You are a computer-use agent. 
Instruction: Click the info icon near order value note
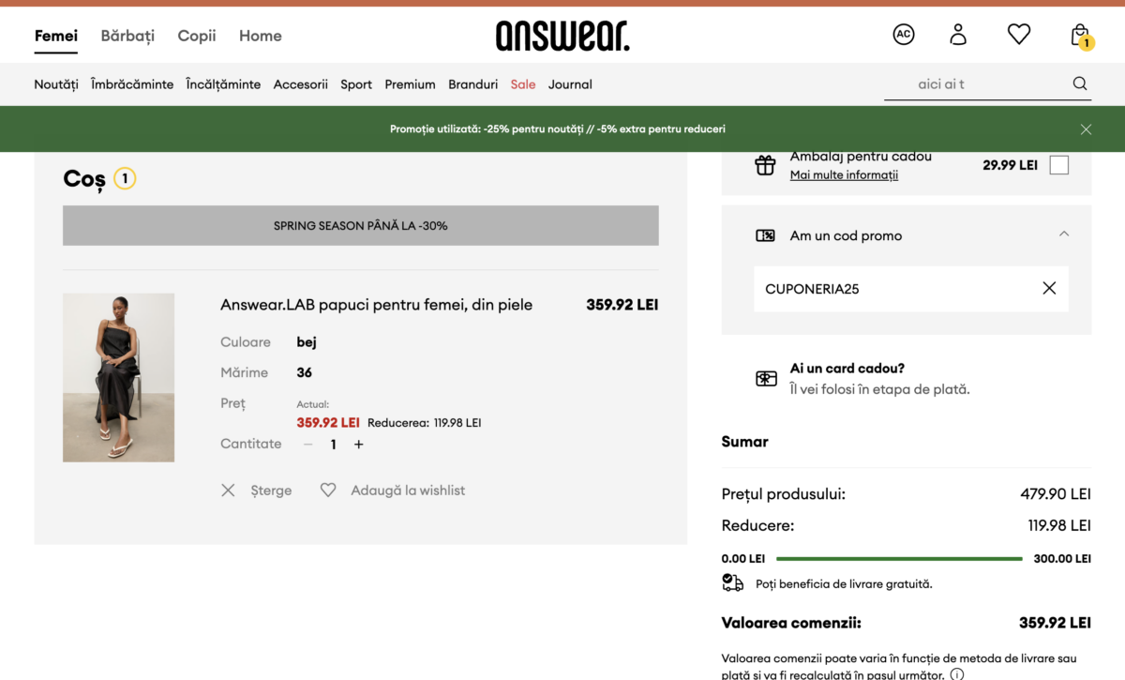(956, 673)
